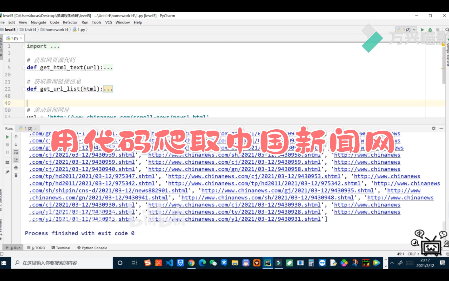Image resolution: width=449 pixels, height=281 pixels.
Task: Open the View menu
Action: pos(23,22)
